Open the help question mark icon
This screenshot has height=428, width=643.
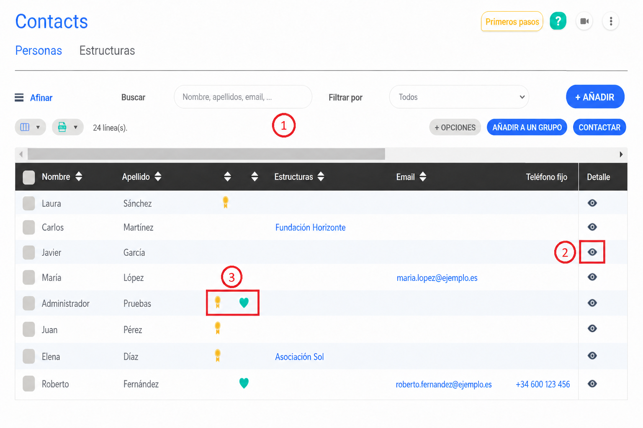(558, 21)
